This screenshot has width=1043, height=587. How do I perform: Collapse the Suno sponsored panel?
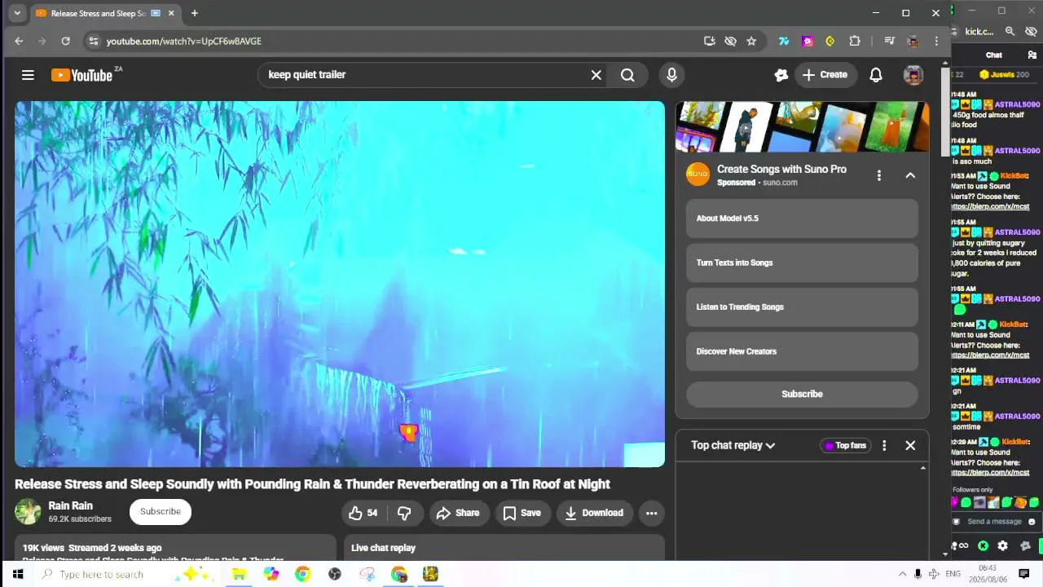click(910, 175)
